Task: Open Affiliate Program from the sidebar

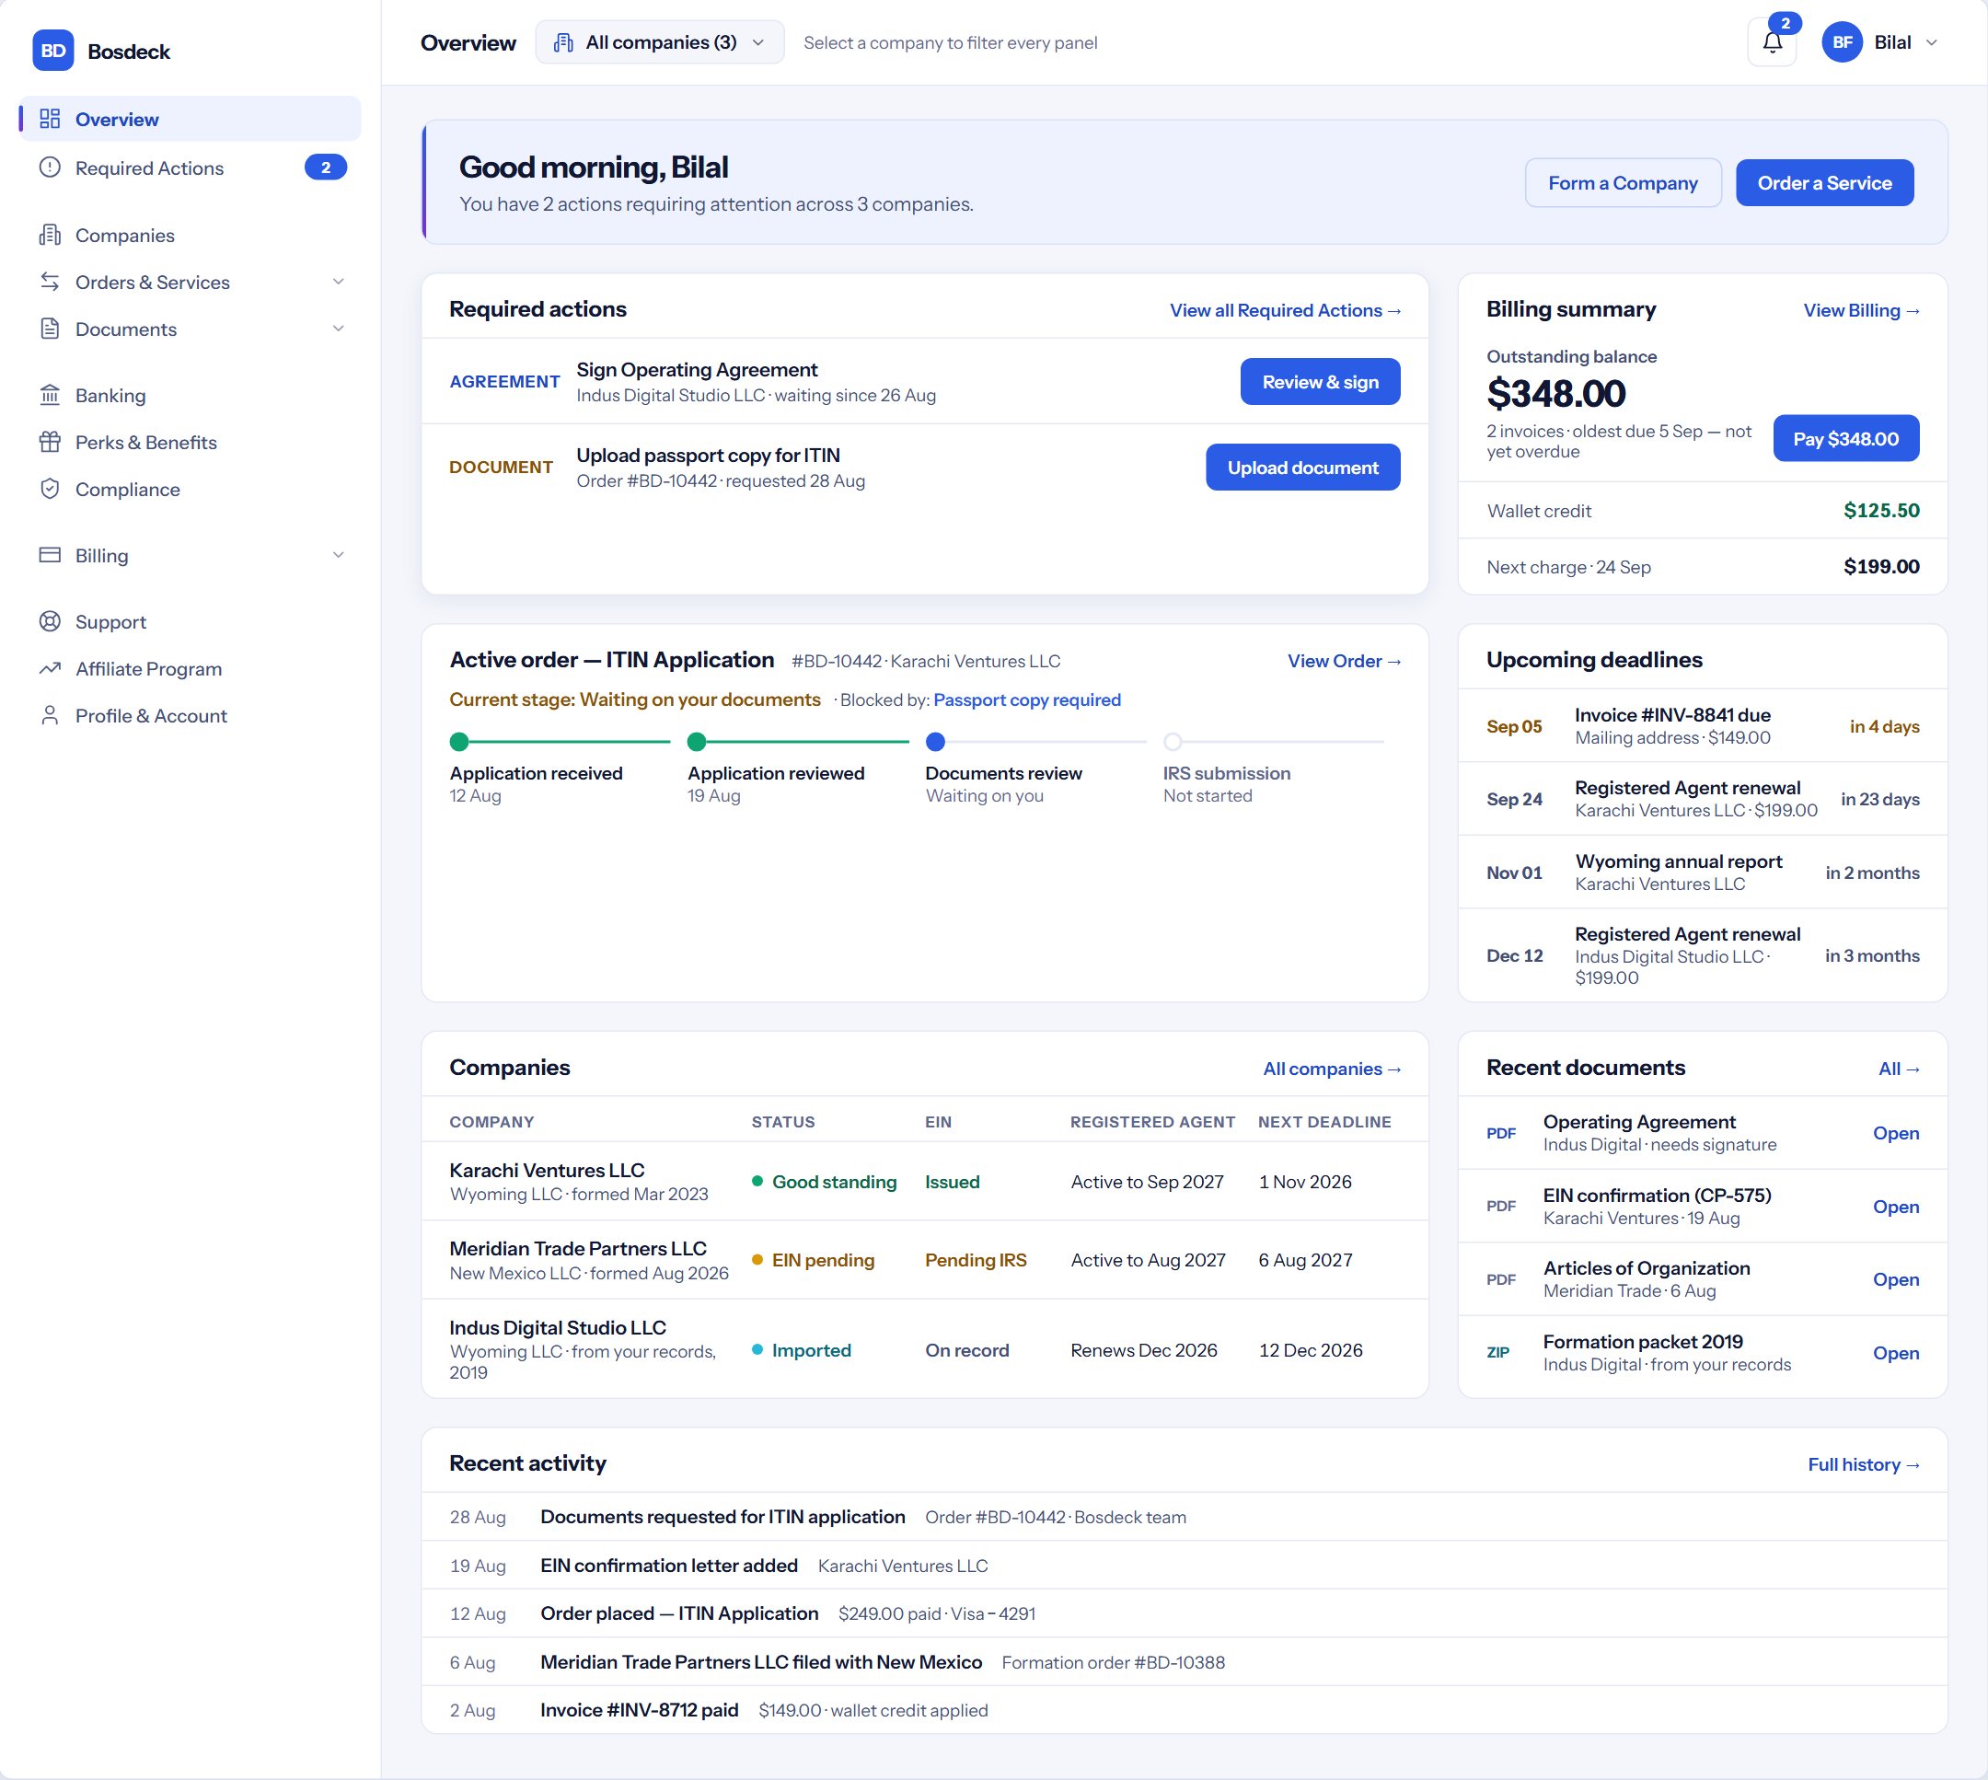Action: [191, 669]
